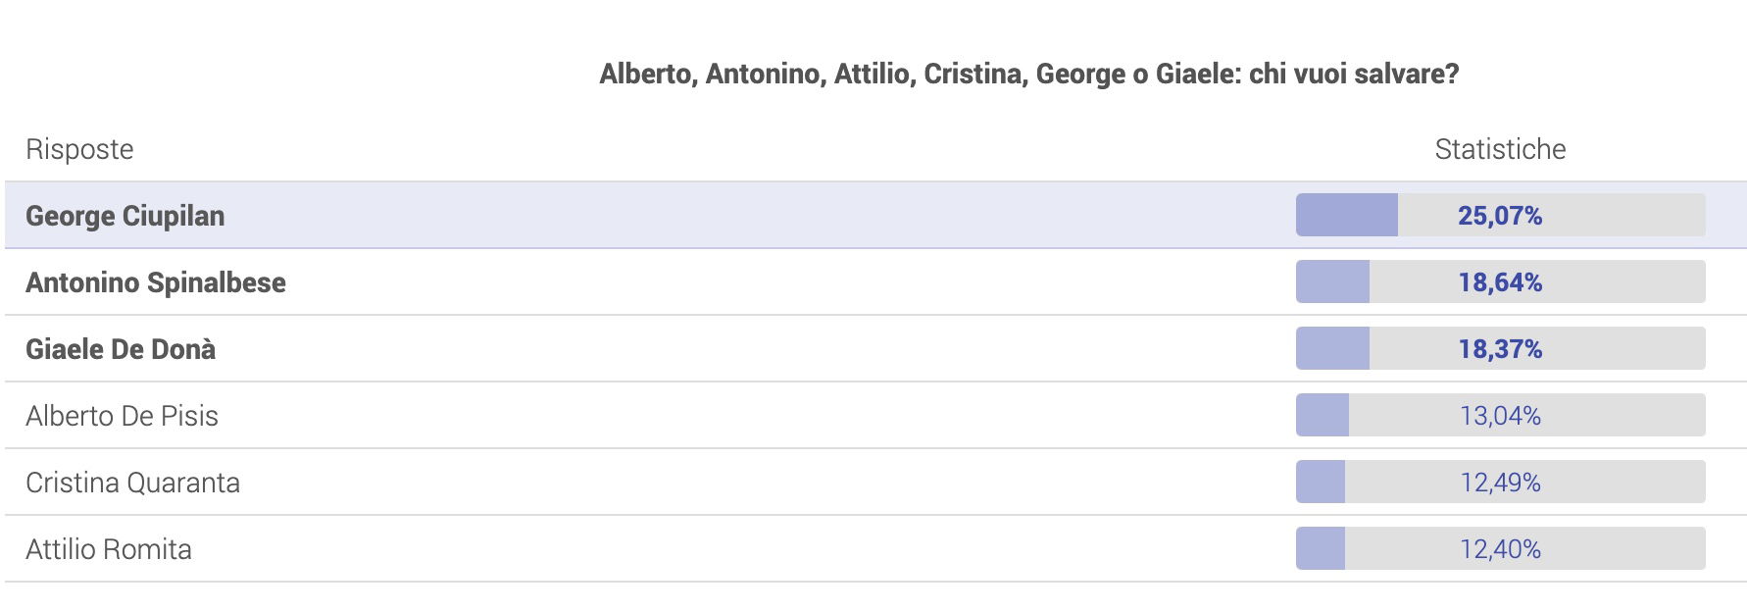The image size is (1747, 612).
Task: Click the filled part of Antonino's bar
Action: click(x=1333, y=281)
